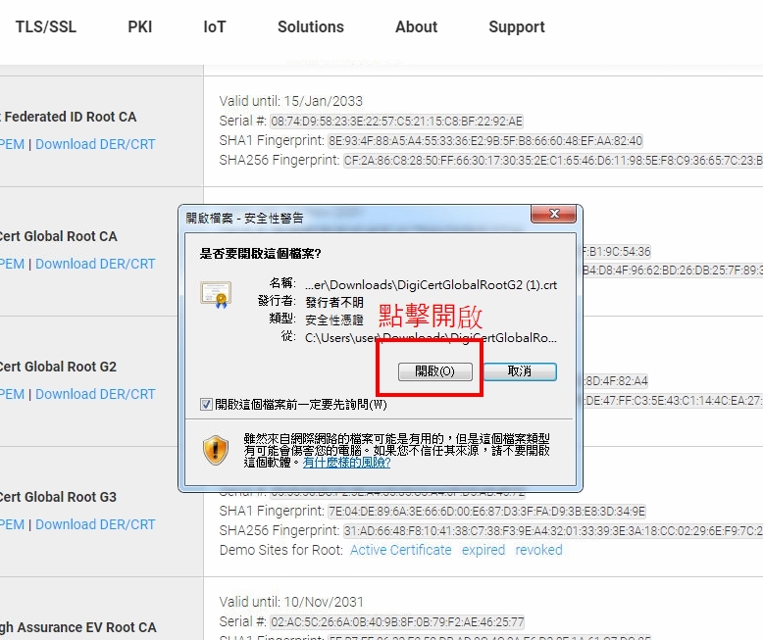Open the About navigation menu

pyautogui.click(x=416, y=26)
